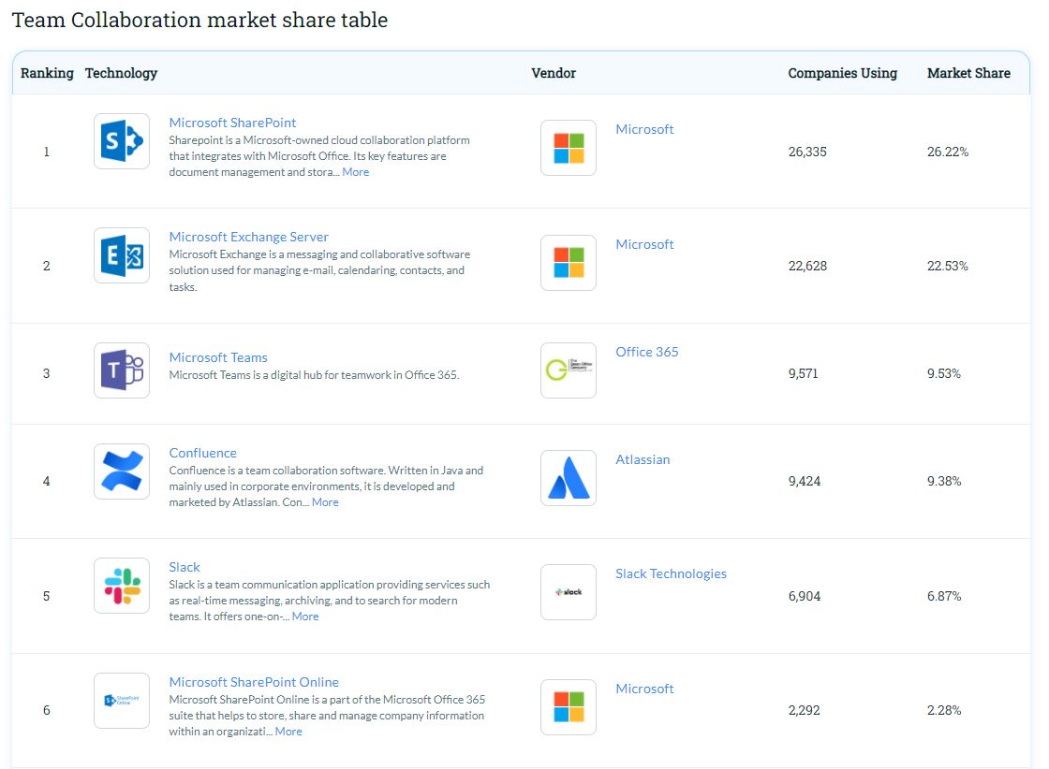This screenshot has height=769, width=1049.
Task: Open the Microsoft Teams technology link
Action: (218, 357)
